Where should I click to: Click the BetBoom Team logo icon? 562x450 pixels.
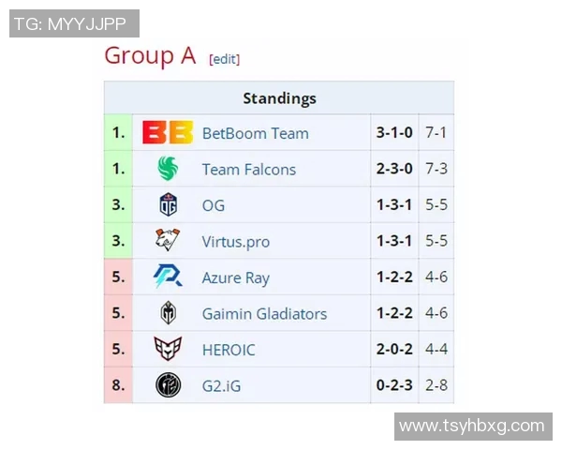click(168, 133)
